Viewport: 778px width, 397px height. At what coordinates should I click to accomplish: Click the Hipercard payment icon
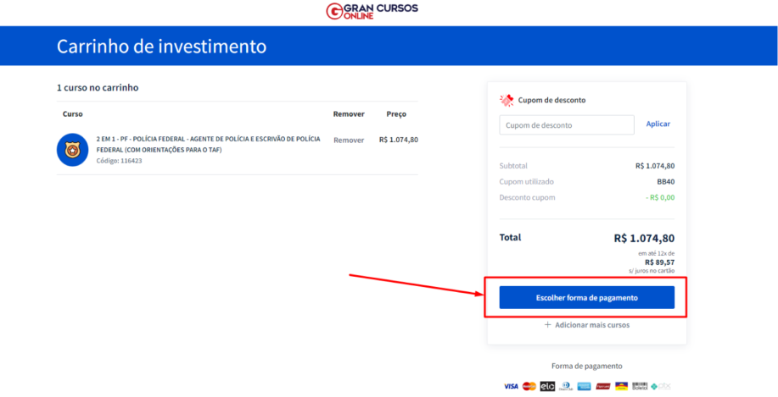tap(603, 386)
